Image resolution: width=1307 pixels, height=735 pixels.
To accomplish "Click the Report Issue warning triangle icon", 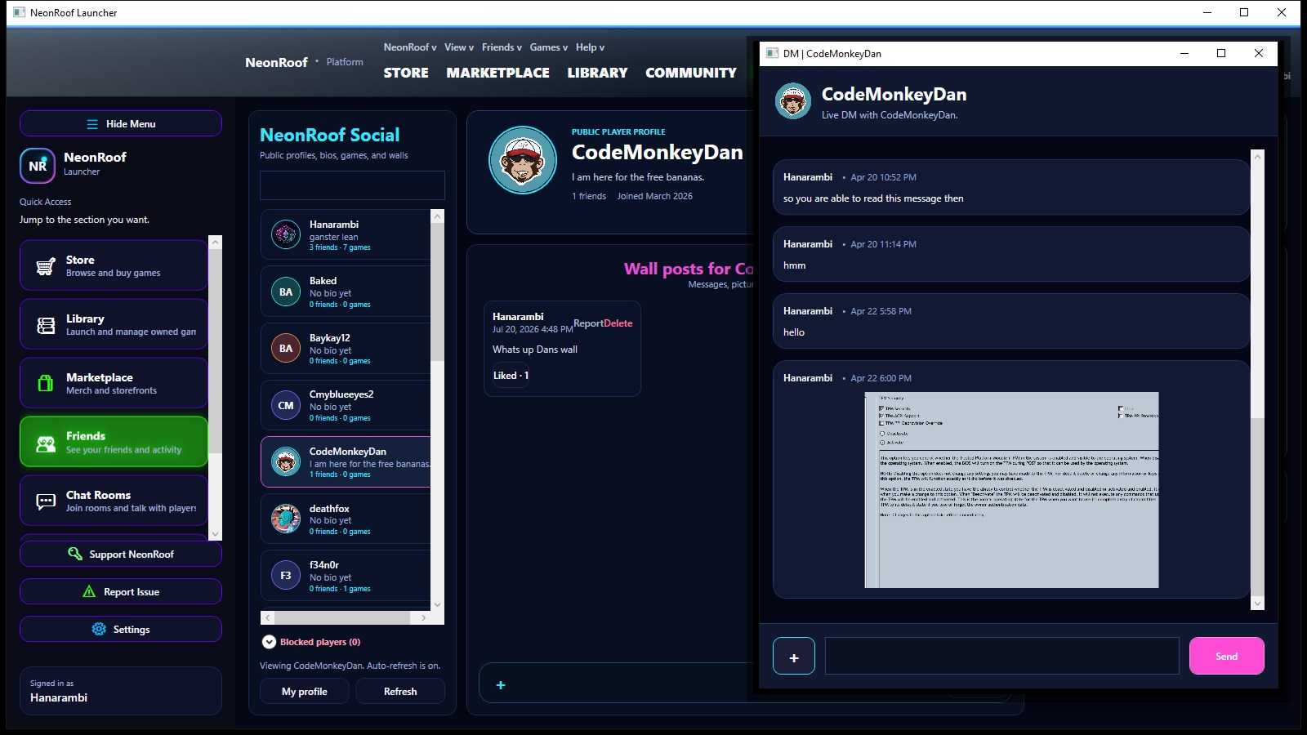I will (89, 591).
